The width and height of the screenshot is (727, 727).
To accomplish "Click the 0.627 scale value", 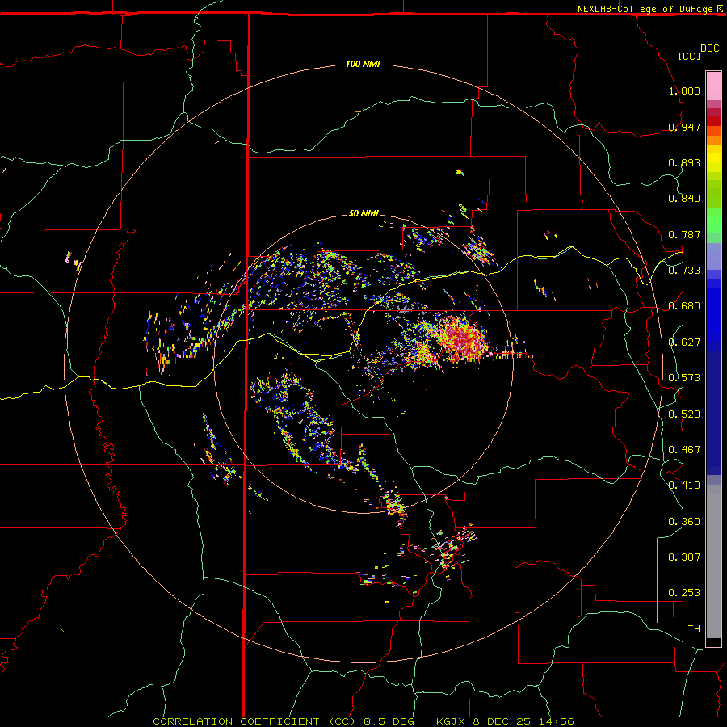I will [684, 342].
